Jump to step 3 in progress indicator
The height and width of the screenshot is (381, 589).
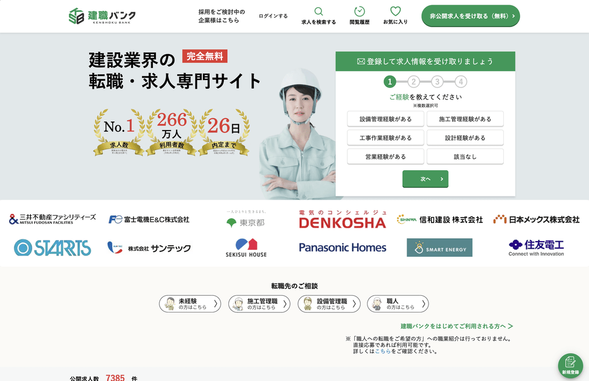point(437,82)
